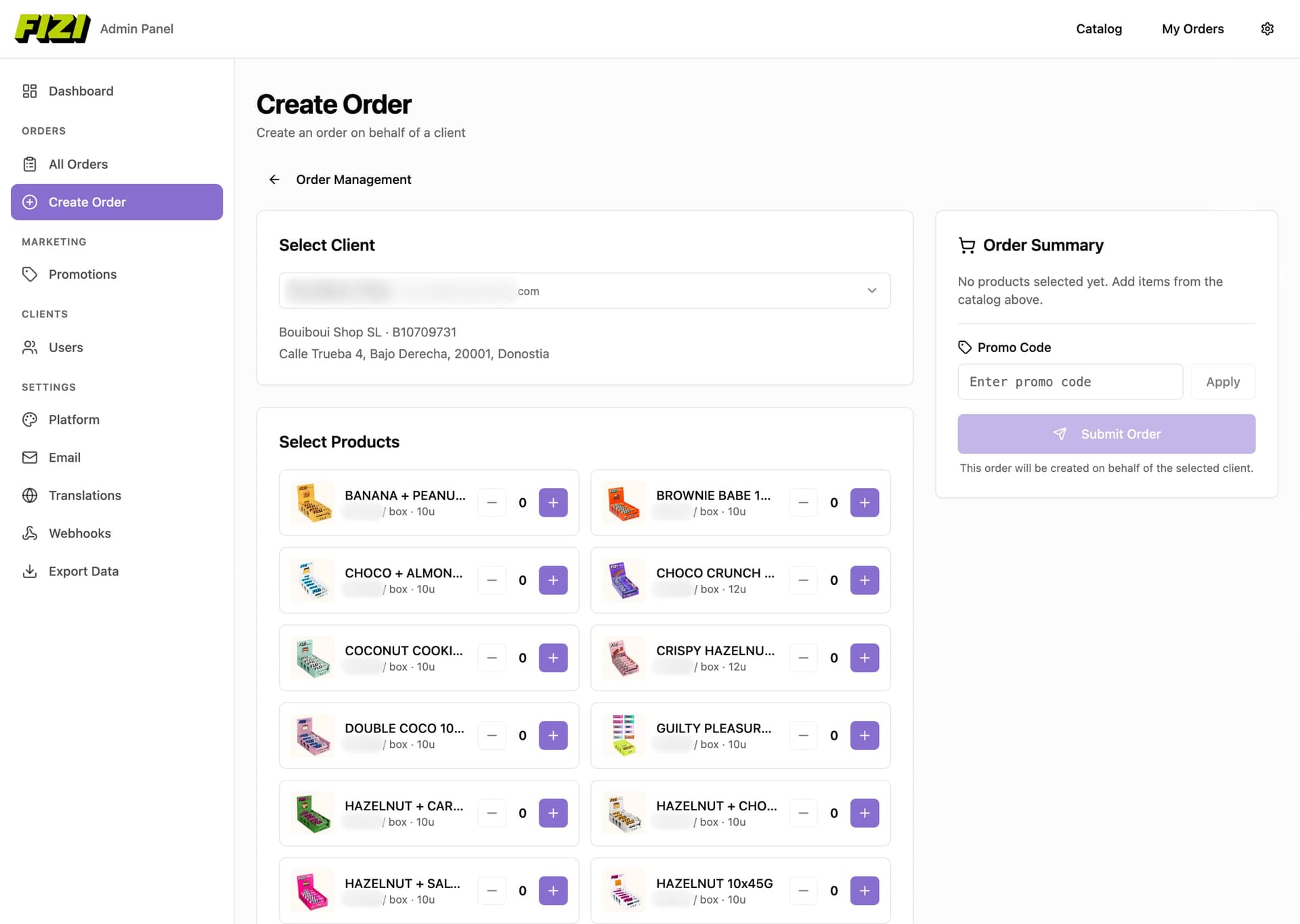The width and height of the screenshot is (1300, 924).
Task: Decrease BROWNIE BABE quantity with minus
Action: [x=803, y=502]
